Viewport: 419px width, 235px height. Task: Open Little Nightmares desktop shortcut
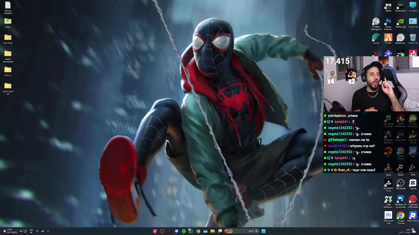click(388, 202)
